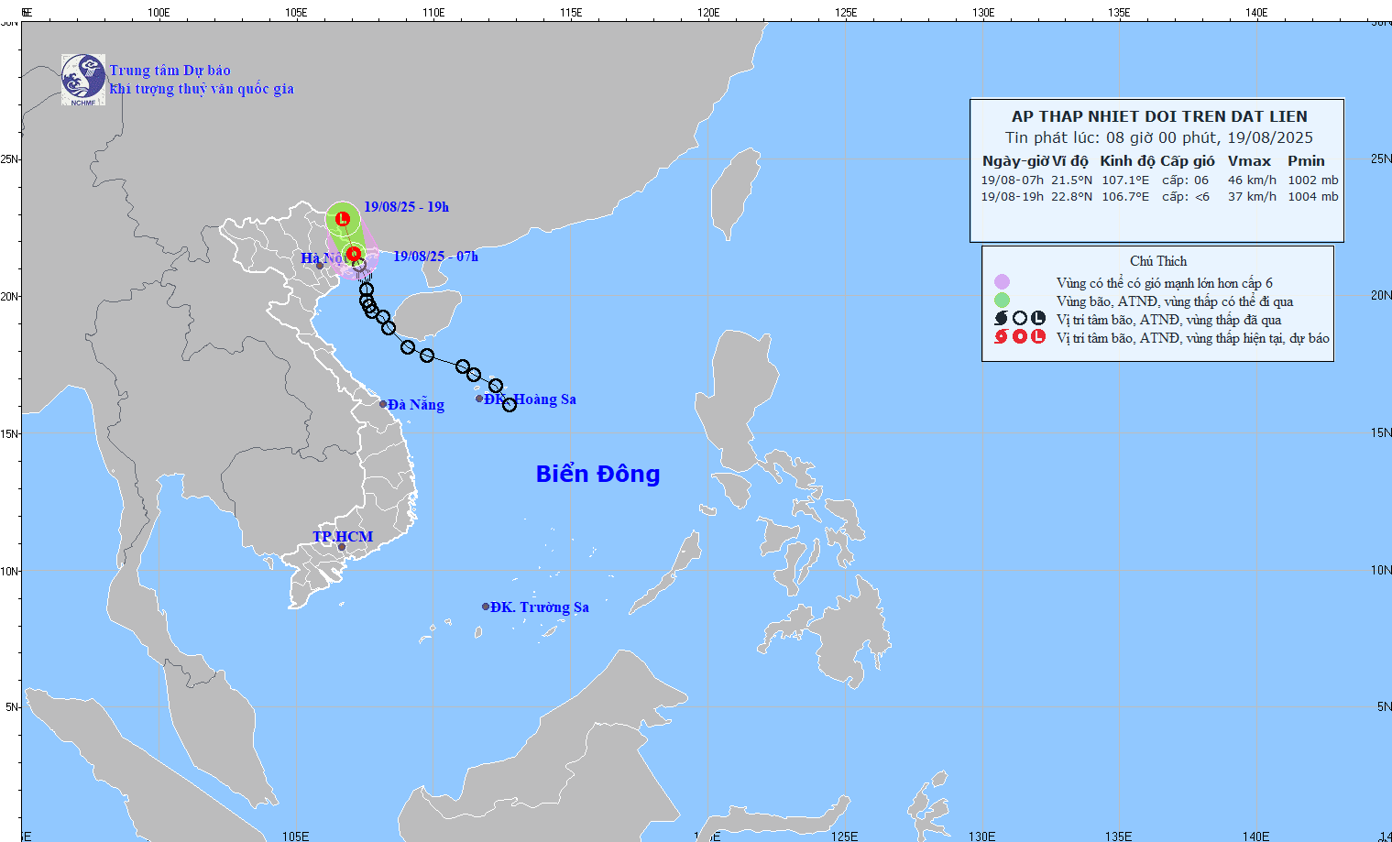Click red O current storm center near Hà Nội

coord(354,255)
